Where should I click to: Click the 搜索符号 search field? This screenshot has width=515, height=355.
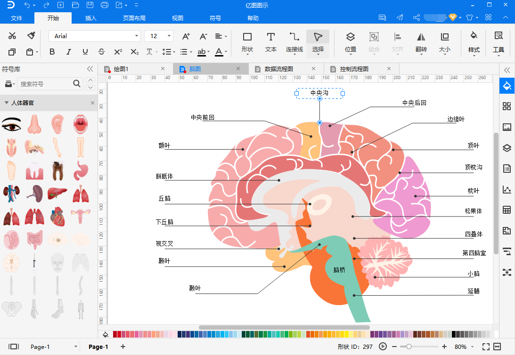pyautogui.click(x=45, y=84)
